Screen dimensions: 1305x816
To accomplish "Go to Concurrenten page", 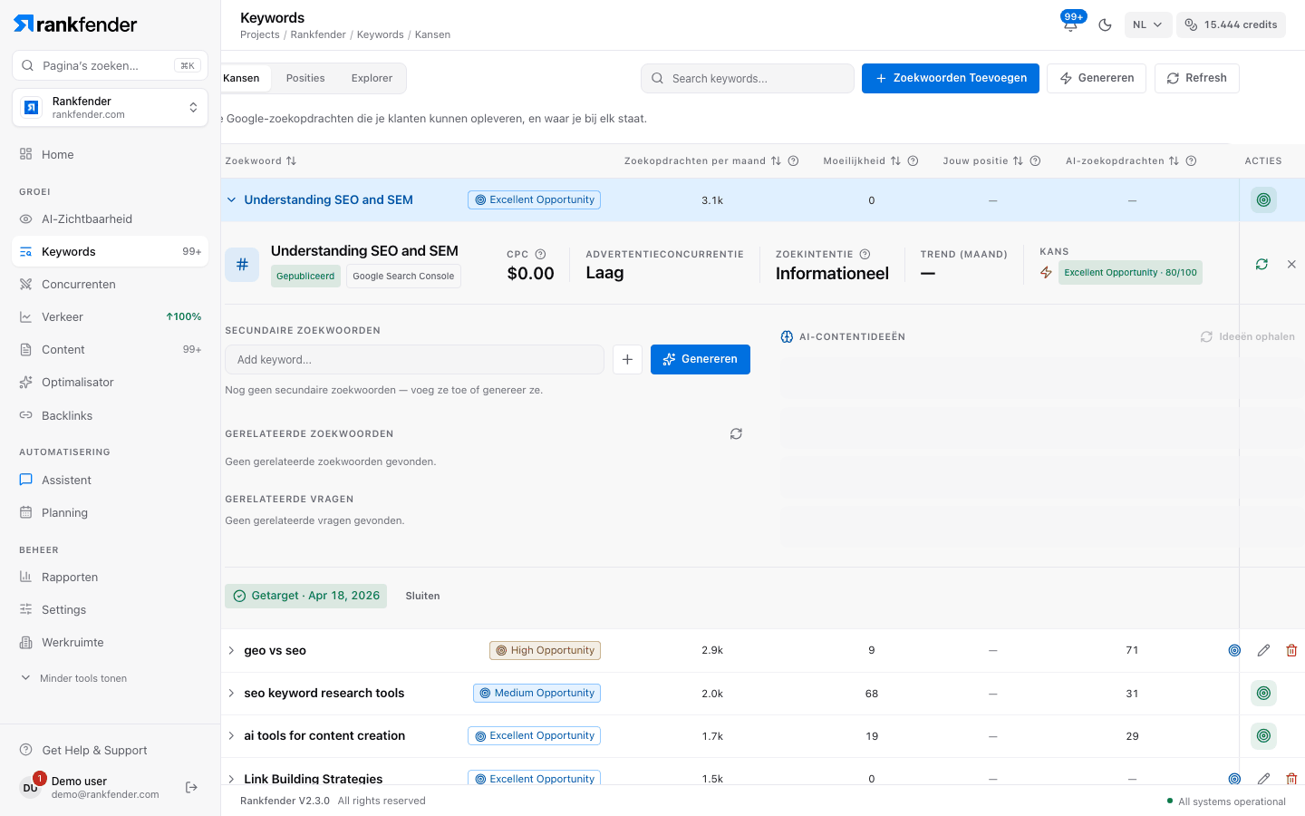I will 111,285.
